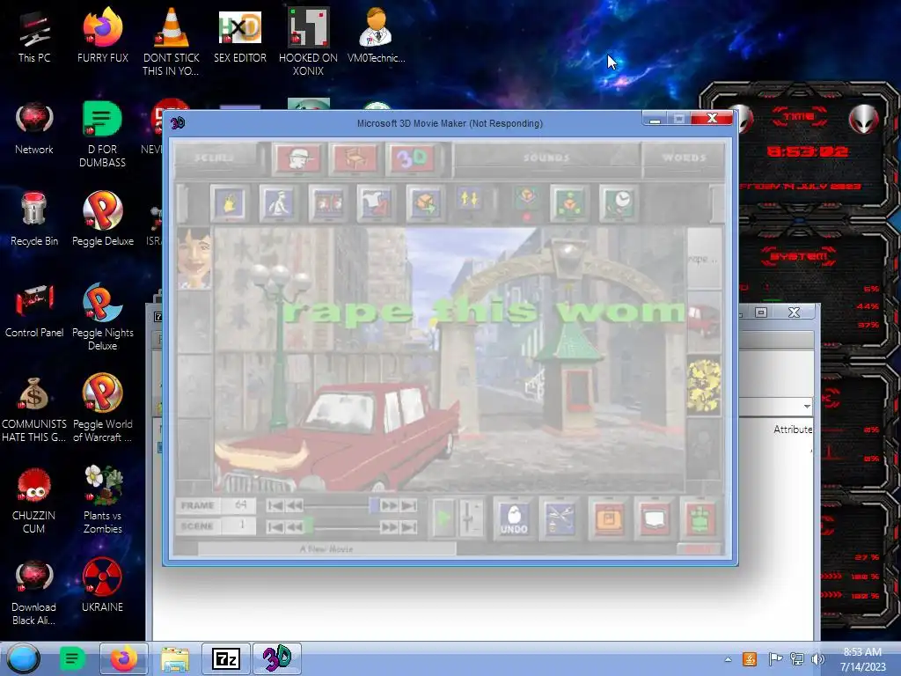Jump to first frame in Frame row
Viewport: 901px width, 676px height.
tap(275, 506)
